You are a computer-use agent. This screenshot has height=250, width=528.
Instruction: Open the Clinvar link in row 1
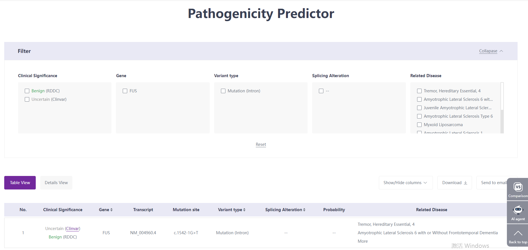pos(73,229)
